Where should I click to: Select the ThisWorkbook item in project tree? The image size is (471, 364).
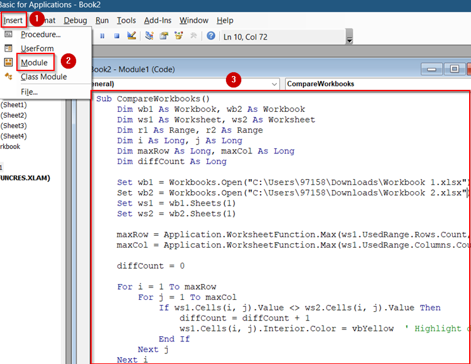(x=10, y=146)
